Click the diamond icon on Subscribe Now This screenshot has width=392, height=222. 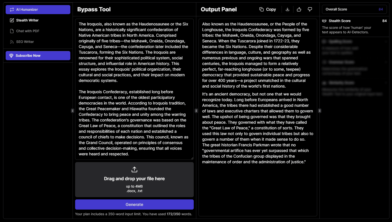tap(11, 56)
